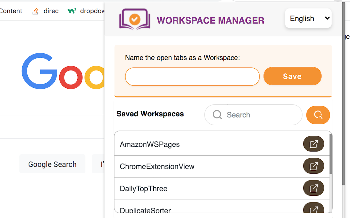This screenshot has height=218, width=350.
Task: Click the Google Search button
Action: pyautogui.click(x=52, y=164)
